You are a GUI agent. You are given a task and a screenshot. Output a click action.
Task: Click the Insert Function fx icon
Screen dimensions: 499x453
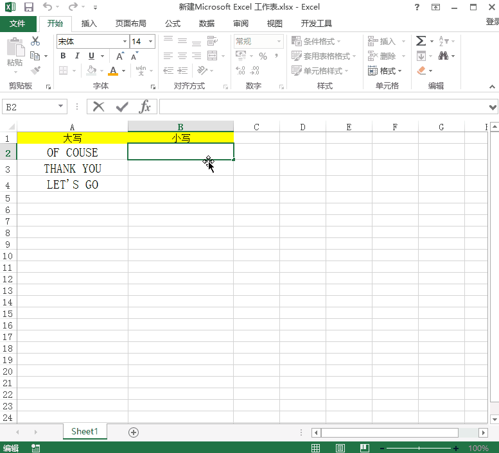(144, 107)
